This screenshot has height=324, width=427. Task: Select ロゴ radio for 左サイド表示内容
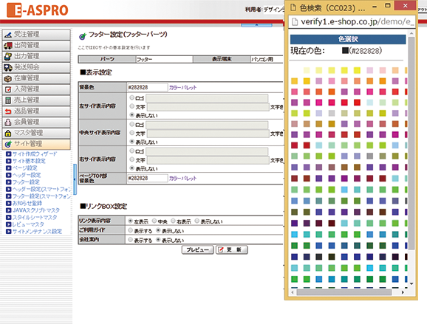(x=131, y=97)
